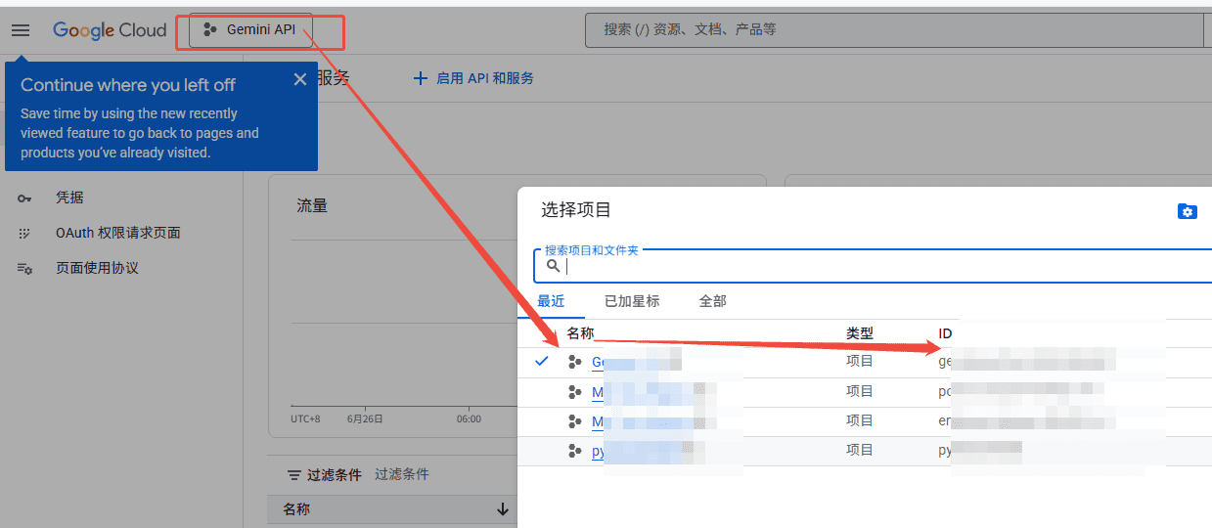Image resolution: width=1212 pixels, height=528 pixels.
Task: Click the 页面使用协议 sidebar icon
Action: [x=24, y=269]
